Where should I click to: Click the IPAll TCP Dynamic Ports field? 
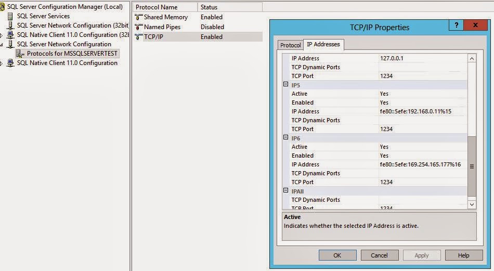[x=423, y=199]
